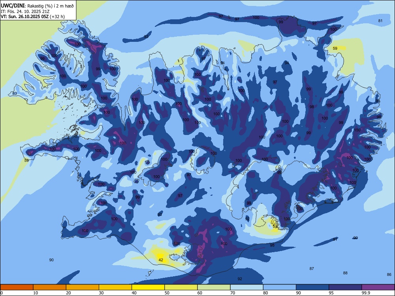This screenshot has height=296, width=395.
Task: Click the purple legend swatch above 99.9
Action: click(378, 287)
